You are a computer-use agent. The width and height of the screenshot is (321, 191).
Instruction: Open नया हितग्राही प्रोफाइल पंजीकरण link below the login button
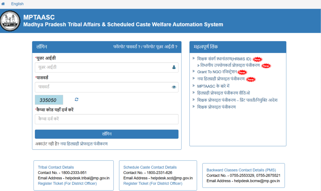84,144
